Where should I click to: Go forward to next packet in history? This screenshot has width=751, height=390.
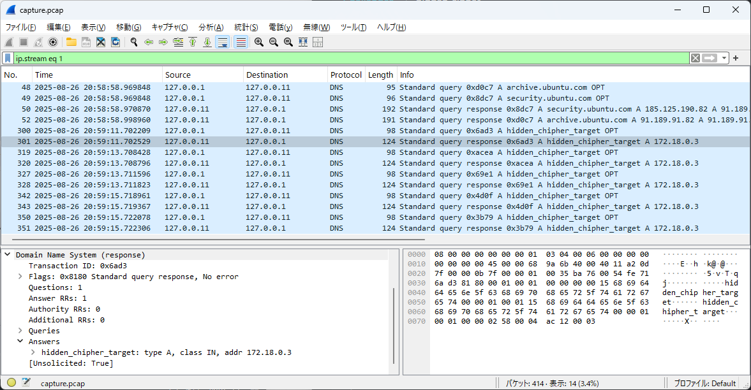163,42
